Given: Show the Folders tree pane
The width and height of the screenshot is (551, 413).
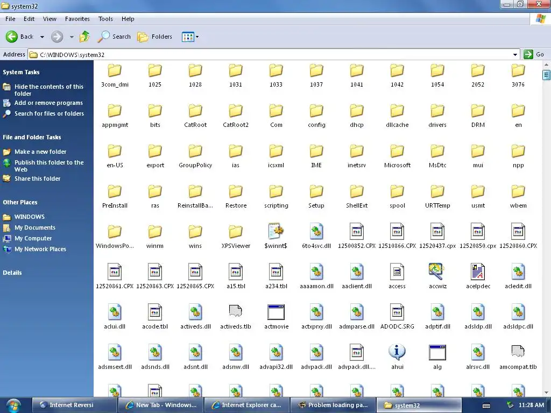Looking at the screenshot, I should click(x=154, y=37).
